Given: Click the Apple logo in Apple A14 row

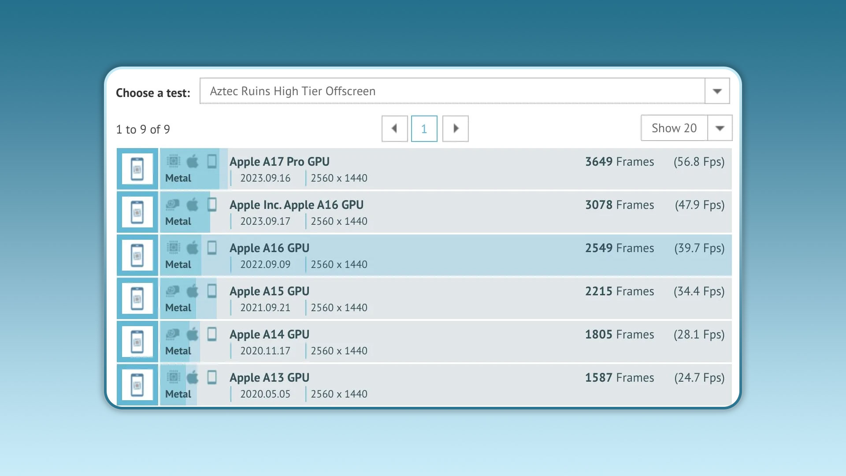Looking at the screenshot, I should [x=193, y=334].
